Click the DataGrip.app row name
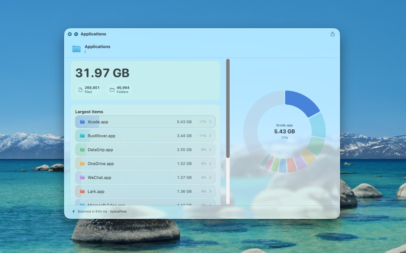The height and width of the screenshot is (253, 406). (100, 150)
